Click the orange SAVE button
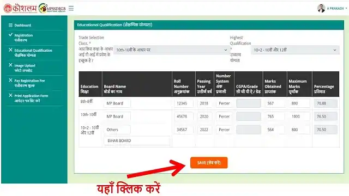Viewport: 349px width, 196px height. [x=209, y=163]
